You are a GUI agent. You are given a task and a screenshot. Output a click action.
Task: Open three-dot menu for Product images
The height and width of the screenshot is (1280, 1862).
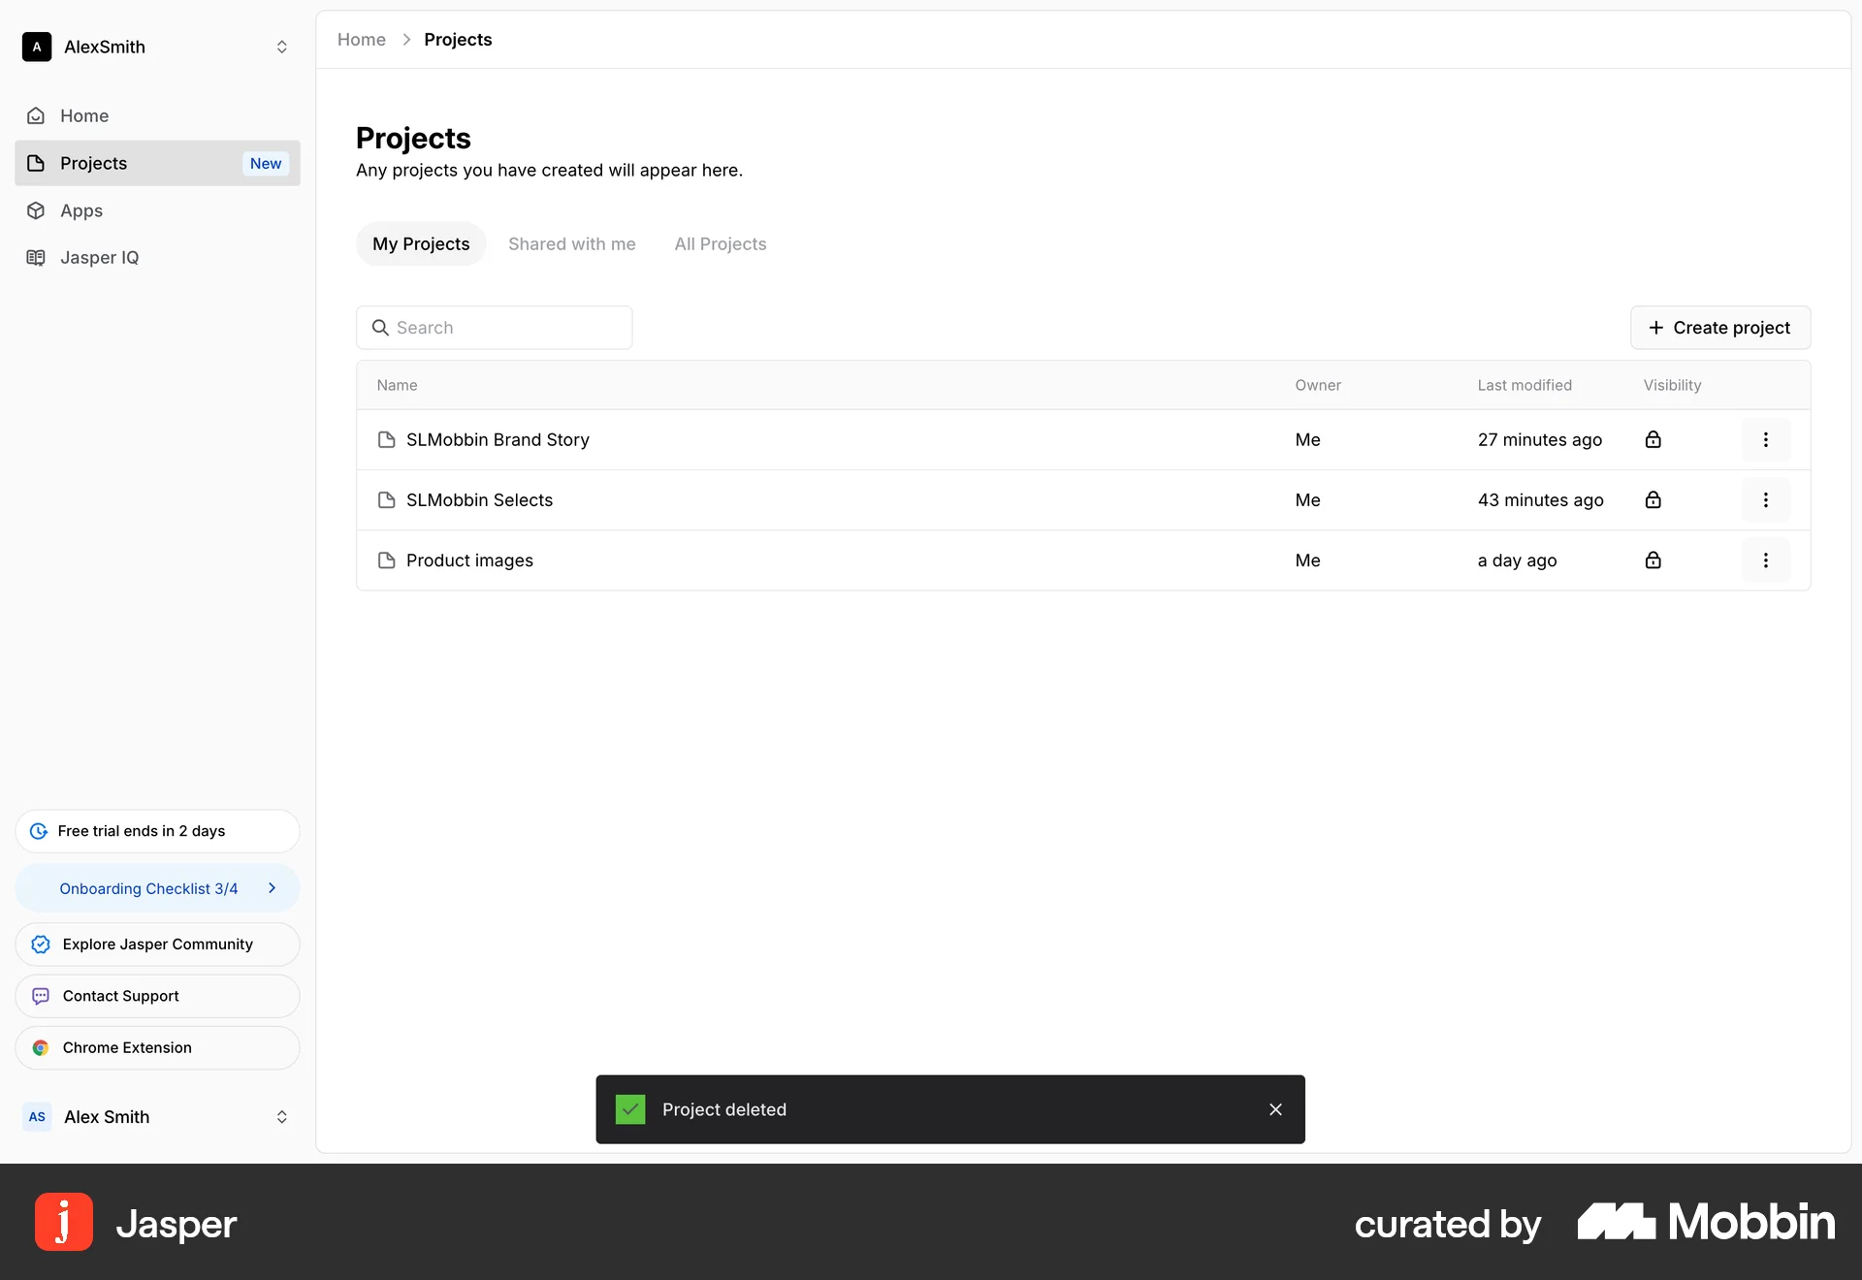click(x=1765, y=560)
